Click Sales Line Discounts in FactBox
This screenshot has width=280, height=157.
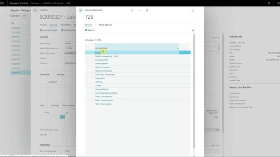(x=238, y=100)
